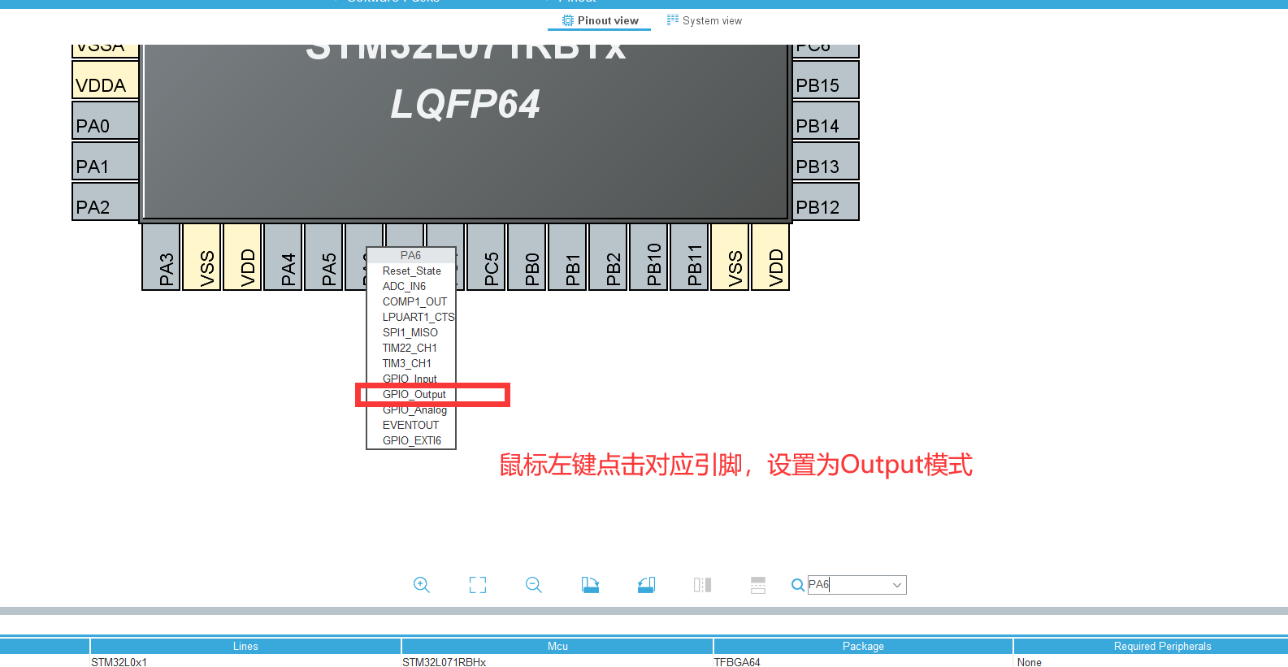
Task: Click the PB1 pin
Action: [x=567, y=257]
